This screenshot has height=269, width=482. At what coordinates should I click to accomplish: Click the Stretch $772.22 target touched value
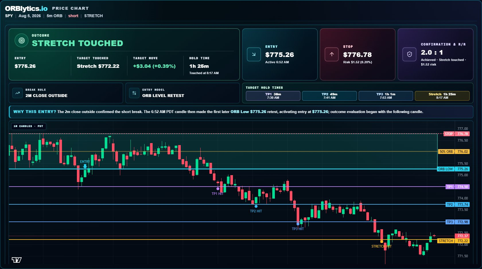pos(98,66)
